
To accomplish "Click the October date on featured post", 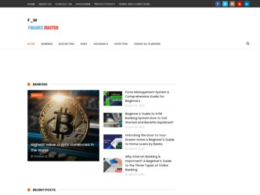I will pos(42,156).
